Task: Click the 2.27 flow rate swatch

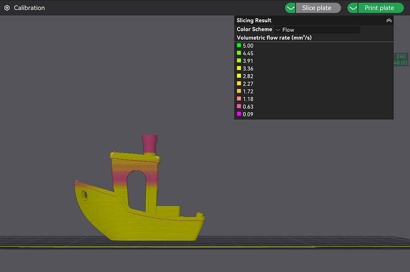Action: (x=239, y=83)
